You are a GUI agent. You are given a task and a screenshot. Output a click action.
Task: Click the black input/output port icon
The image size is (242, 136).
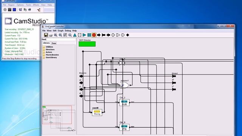tap(109, 35)
